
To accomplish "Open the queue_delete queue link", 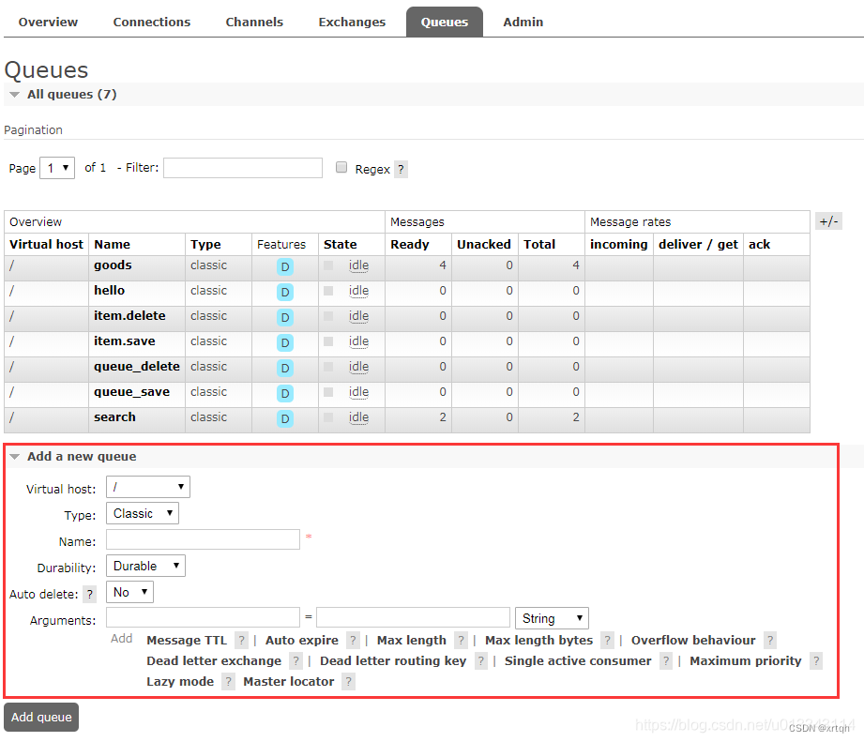I will coord(137,367).
